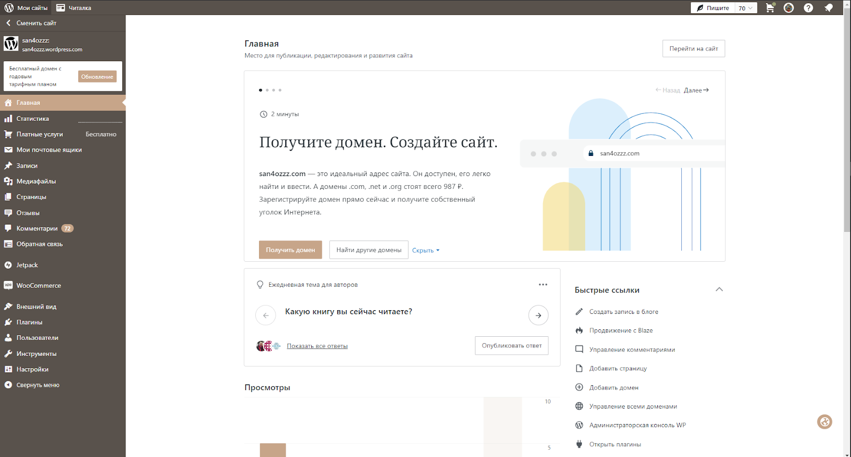Screen dimensions: 851x457
Task: Open the user profile avatar in top bar
Action: pyautogui.click(x=789, y=8)
